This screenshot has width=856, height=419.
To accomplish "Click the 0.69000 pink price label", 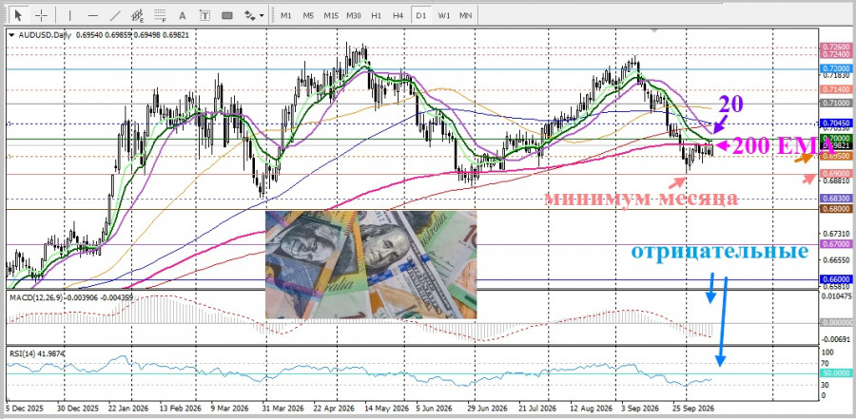I will tap(835, 173).
